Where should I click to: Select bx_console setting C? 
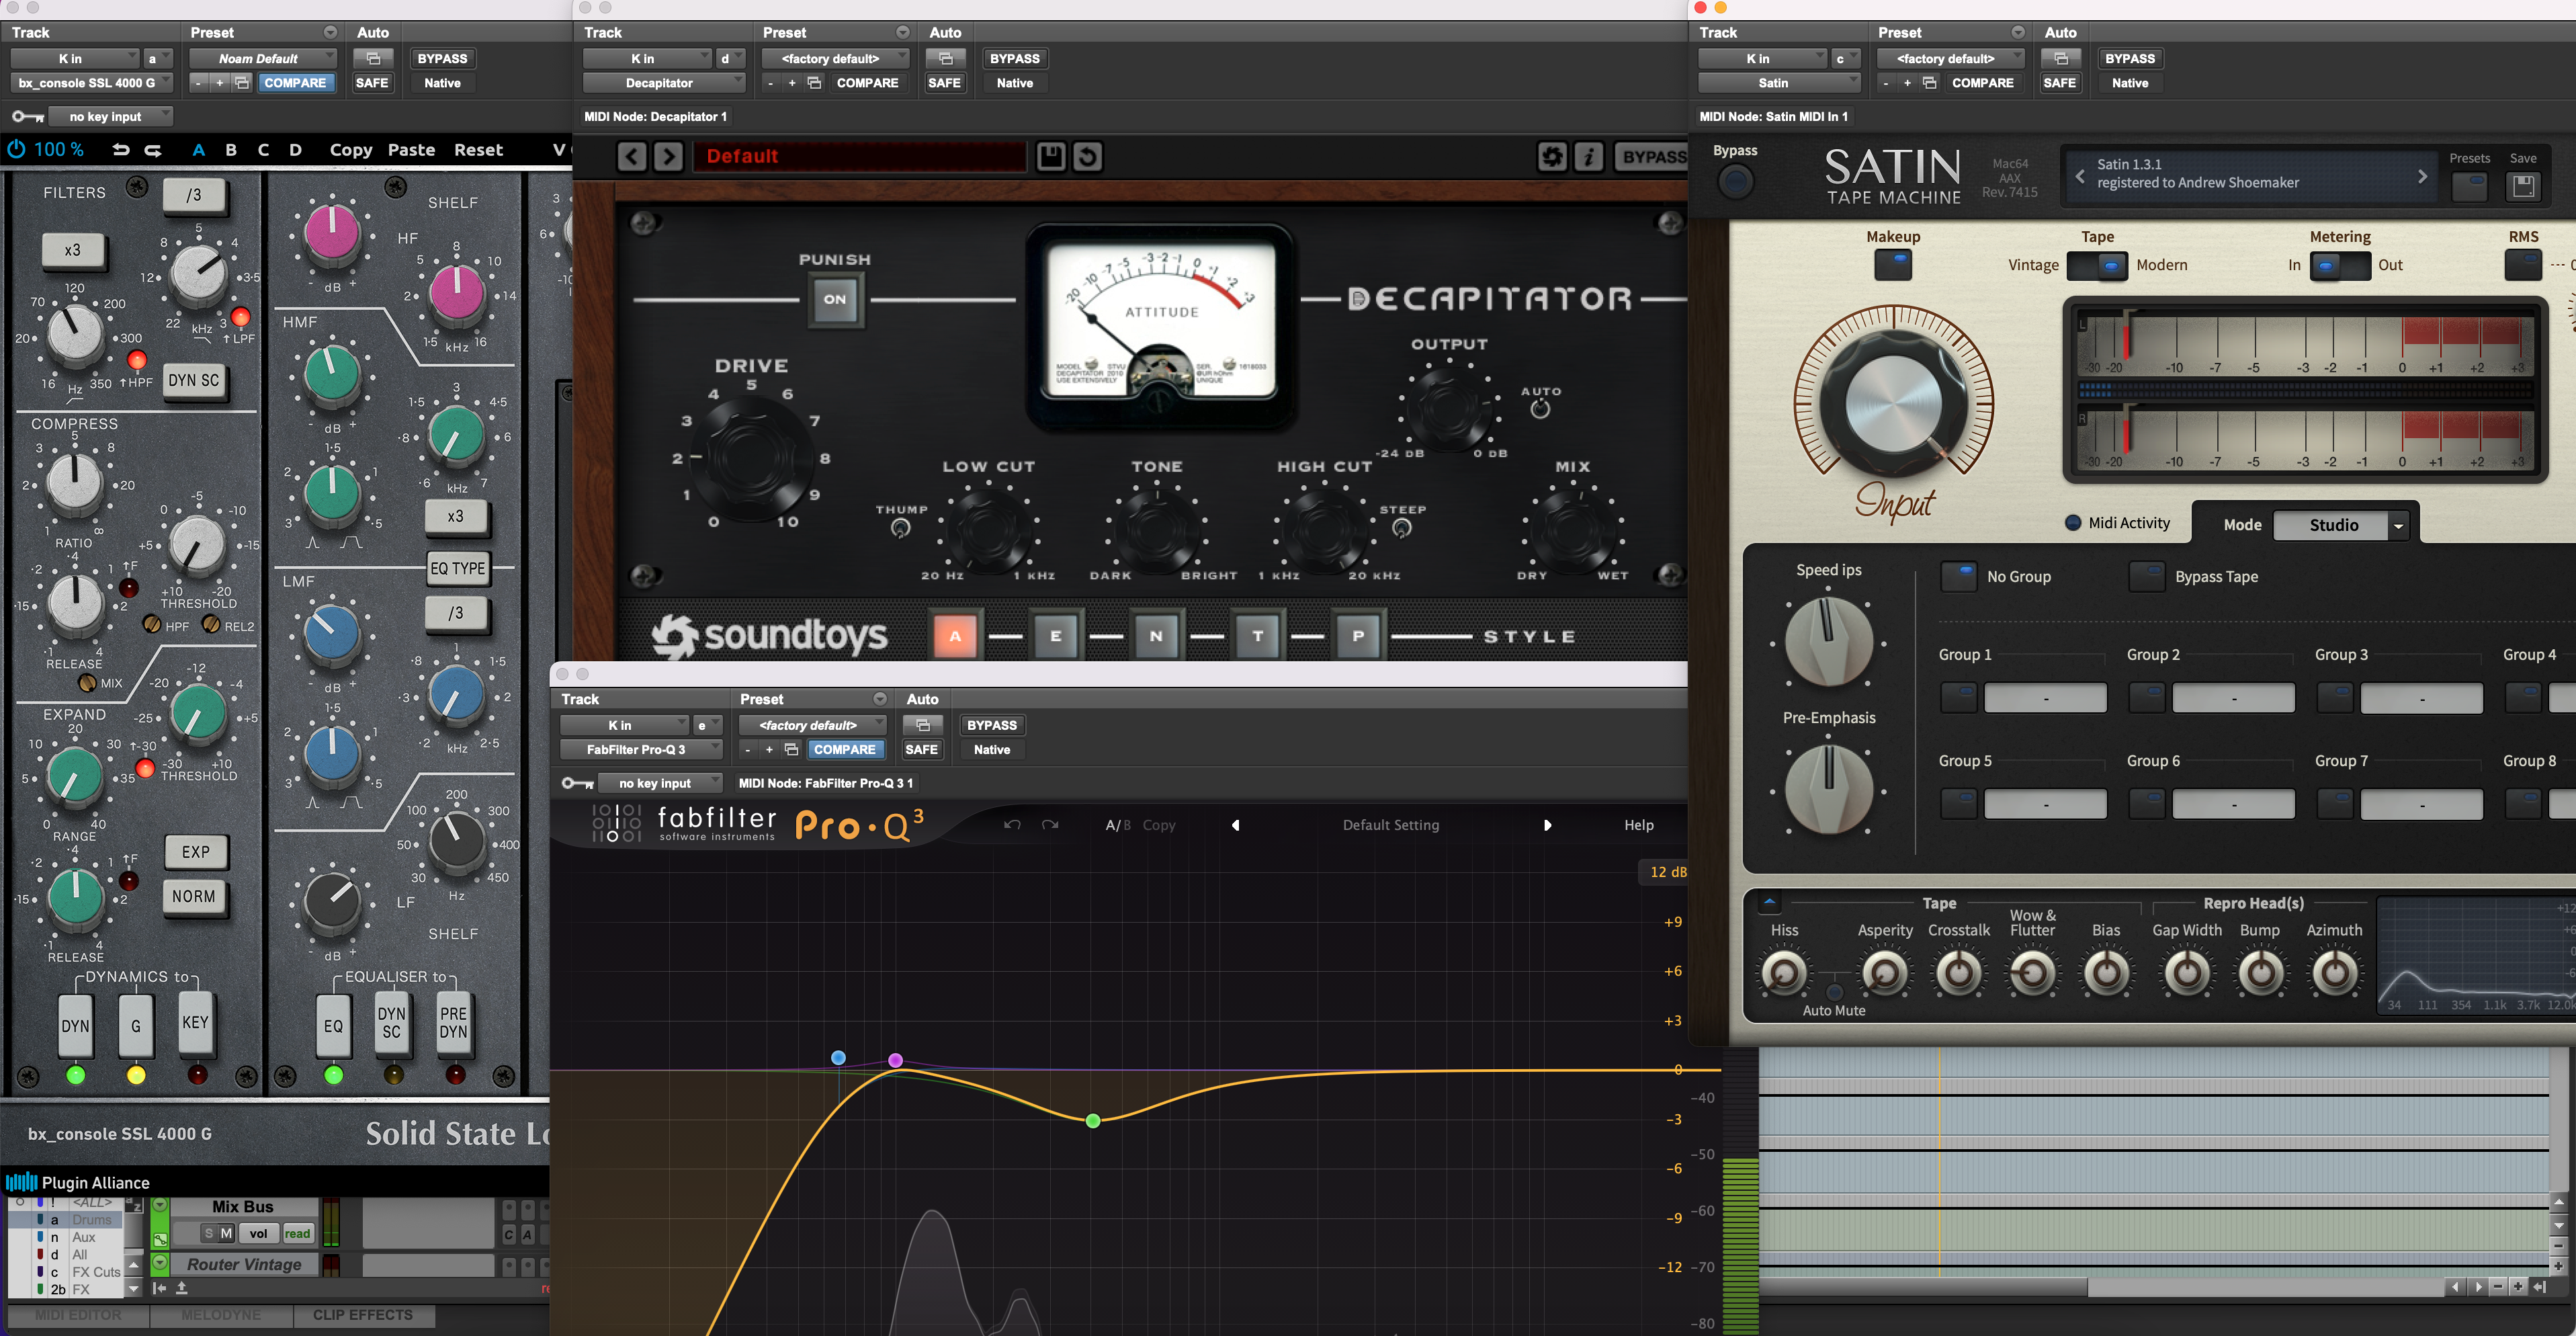click(x=263, y=150)
